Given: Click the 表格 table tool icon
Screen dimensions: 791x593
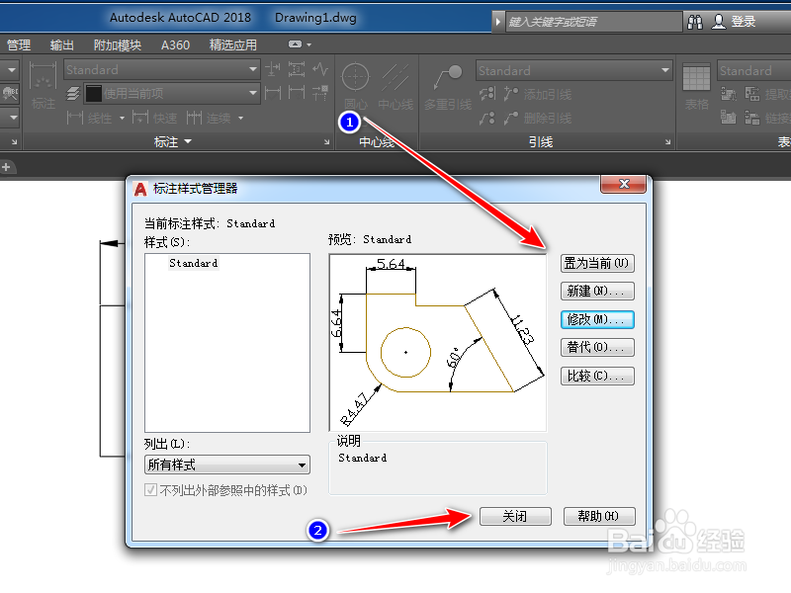Looking at the screenshot, I should tap(697, 87).
